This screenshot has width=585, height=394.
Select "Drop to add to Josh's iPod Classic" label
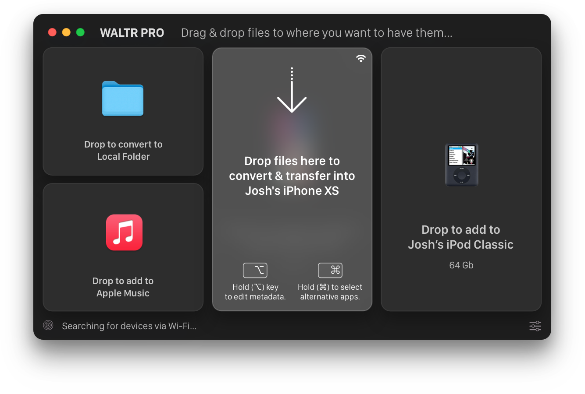461,237
